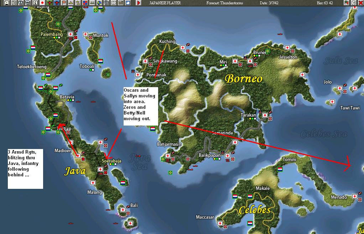Click the red and blue squares icon
Image resolution: width=364 pixels, height=234 pixels.
tap(85, 3)
